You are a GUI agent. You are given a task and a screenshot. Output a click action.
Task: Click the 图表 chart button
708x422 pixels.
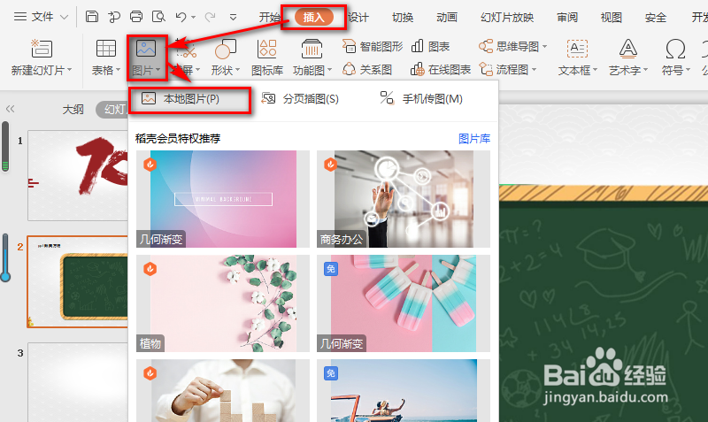431,47
